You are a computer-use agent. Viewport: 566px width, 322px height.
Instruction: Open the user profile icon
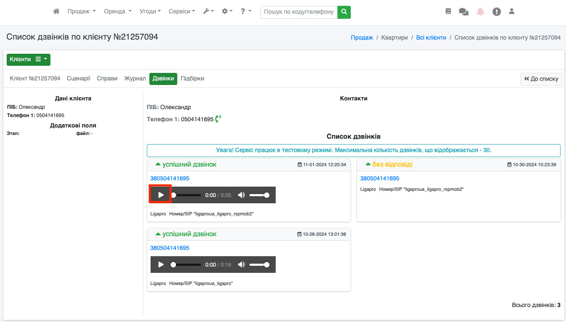(x=512, y=12)
